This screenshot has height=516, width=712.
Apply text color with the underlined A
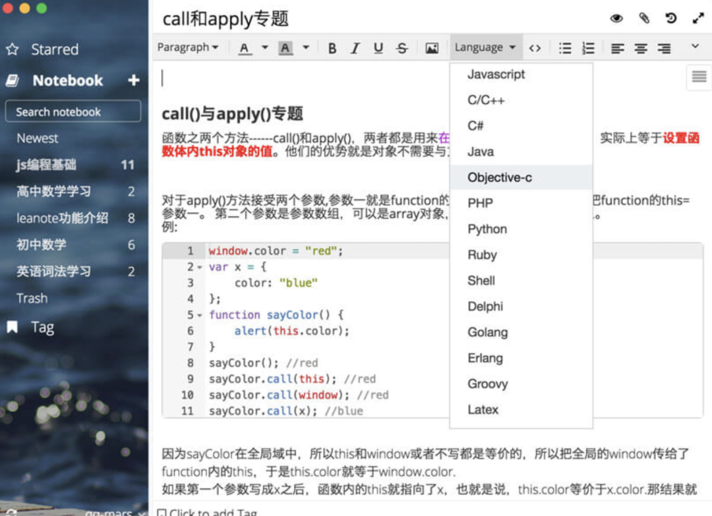[x=245, y=47]
